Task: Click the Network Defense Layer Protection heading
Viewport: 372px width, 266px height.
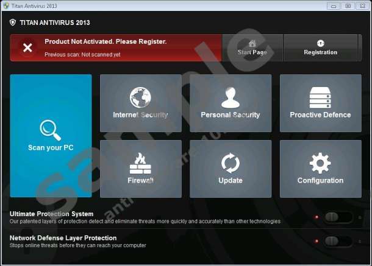Action: (x=63, y=238)
